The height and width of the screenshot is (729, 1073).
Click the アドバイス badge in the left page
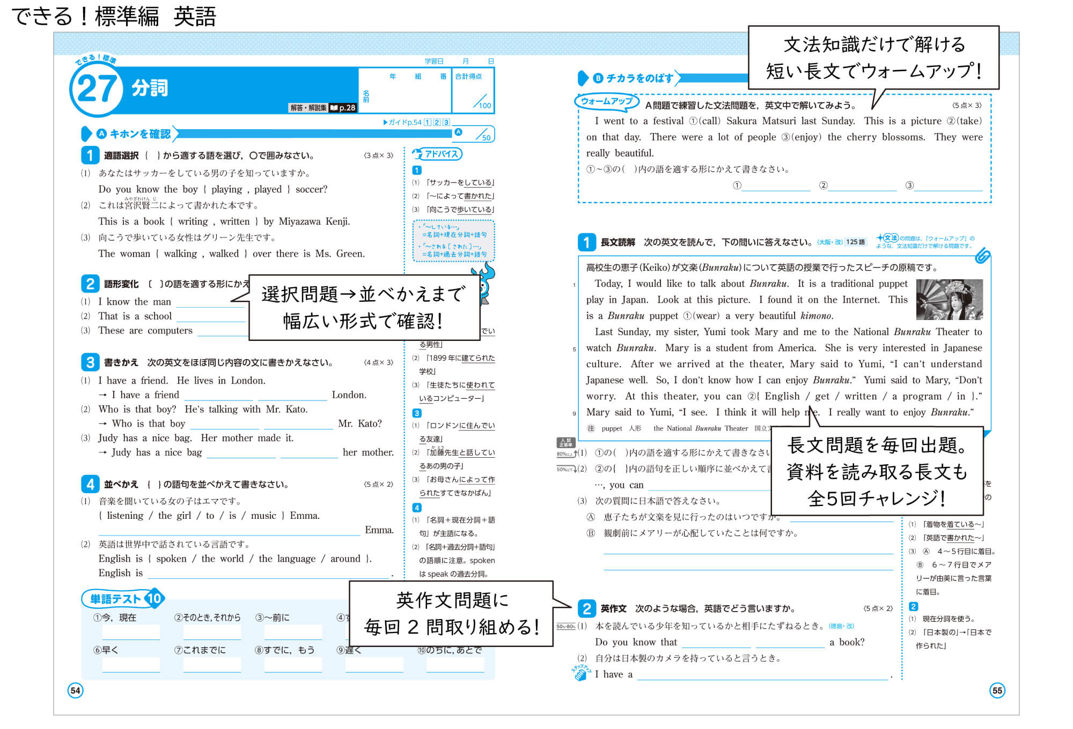click(x=437, y=154)
